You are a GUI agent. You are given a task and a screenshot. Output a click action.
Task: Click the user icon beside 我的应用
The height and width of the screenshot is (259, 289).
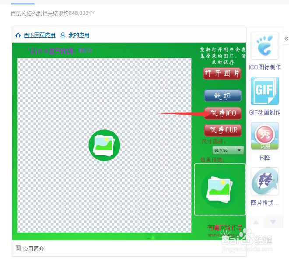click(63, 35)
